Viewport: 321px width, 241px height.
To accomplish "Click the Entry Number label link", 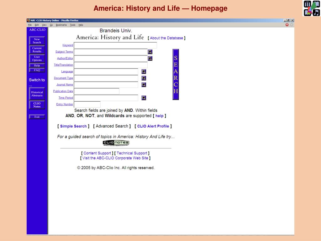I will pyautogui.click(x=65, y=104).
